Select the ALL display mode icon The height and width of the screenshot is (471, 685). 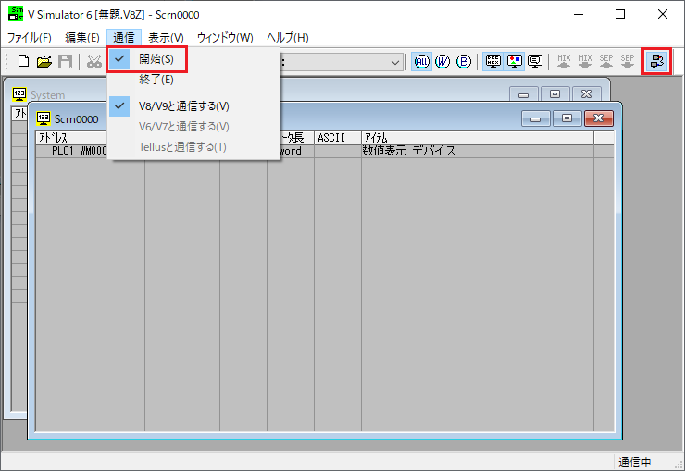422,62
